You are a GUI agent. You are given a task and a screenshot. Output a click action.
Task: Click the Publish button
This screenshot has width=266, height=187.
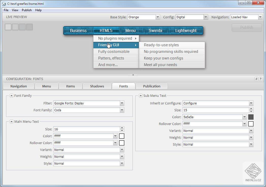point(246,27)
